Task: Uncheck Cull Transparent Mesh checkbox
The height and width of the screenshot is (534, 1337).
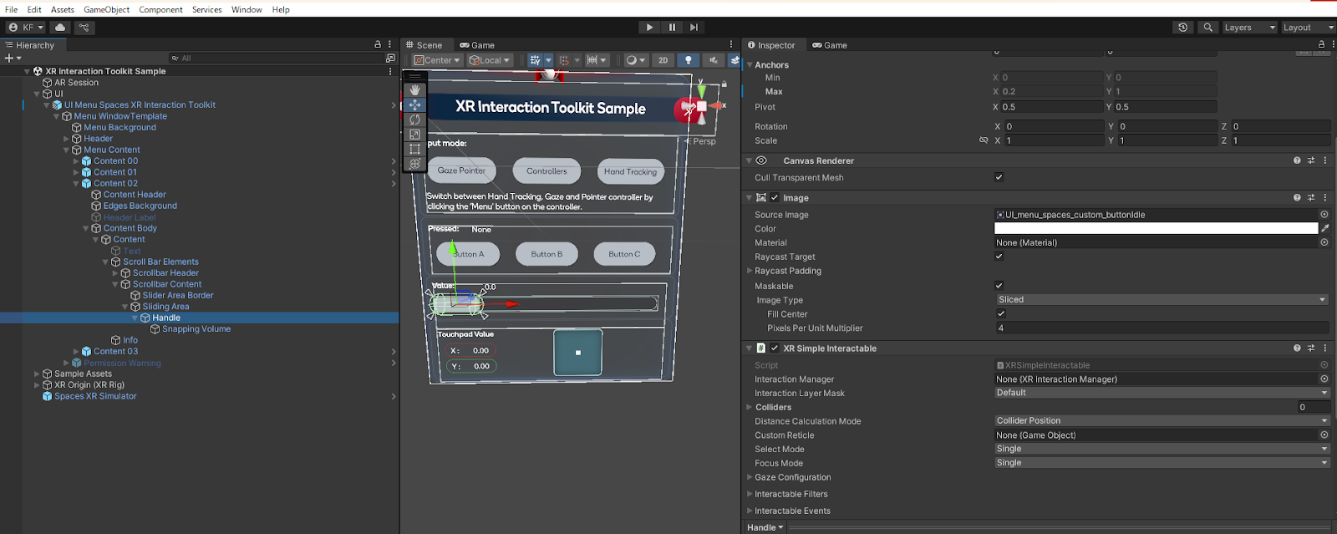Action: click(999, 177)
